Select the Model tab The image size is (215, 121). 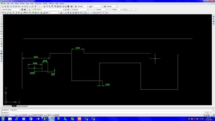click(x=14, y=106)
